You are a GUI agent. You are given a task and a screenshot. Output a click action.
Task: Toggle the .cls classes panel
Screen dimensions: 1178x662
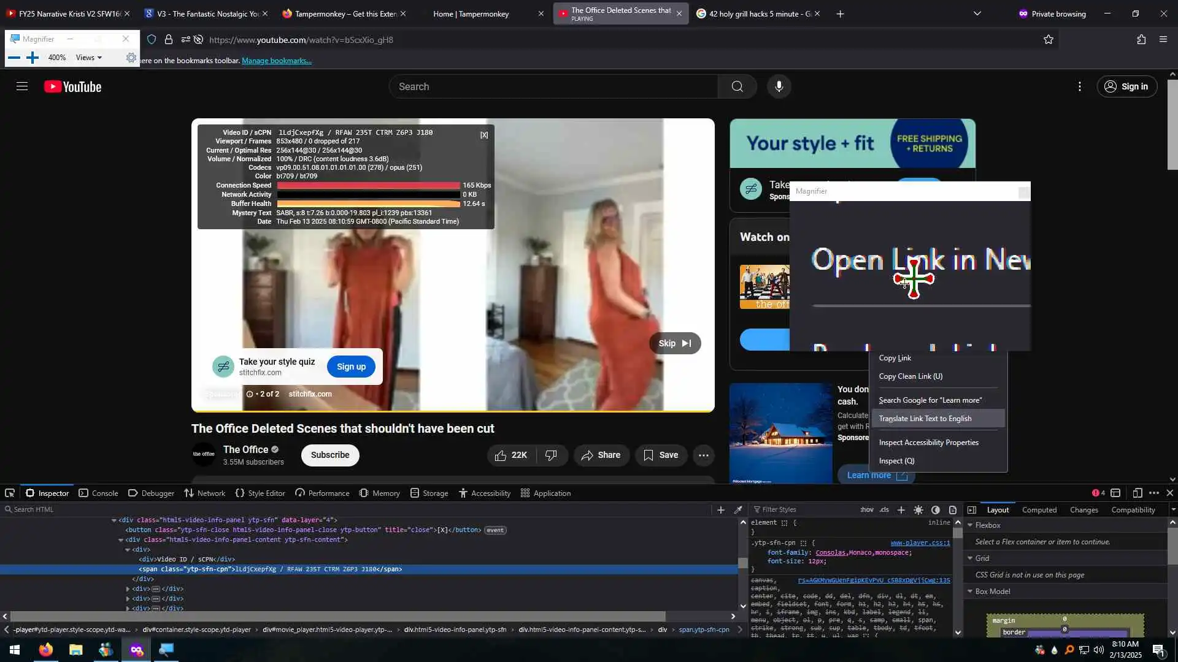(884, 510)
